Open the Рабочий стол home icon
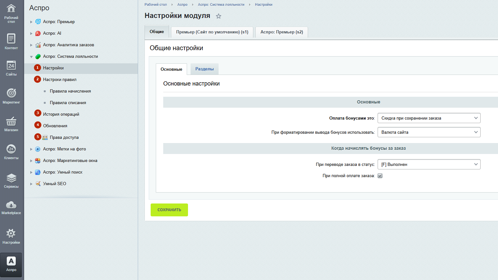This screenshot has width=498, height=280. pos(11,9)
